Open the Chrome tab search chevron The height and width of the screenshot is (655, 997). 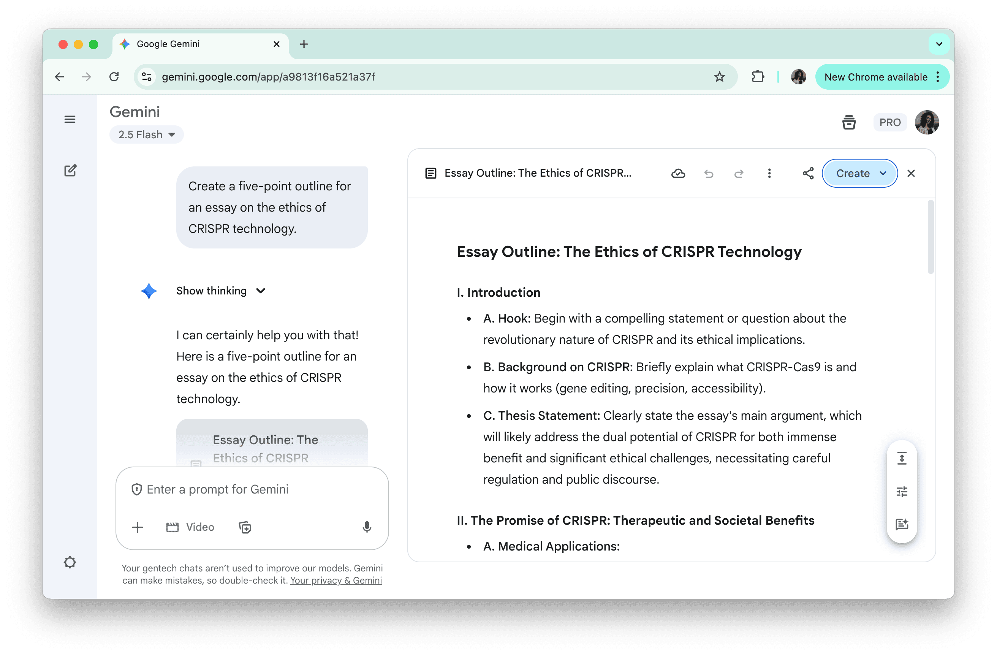pyautogui.click(x=939, y=44)
